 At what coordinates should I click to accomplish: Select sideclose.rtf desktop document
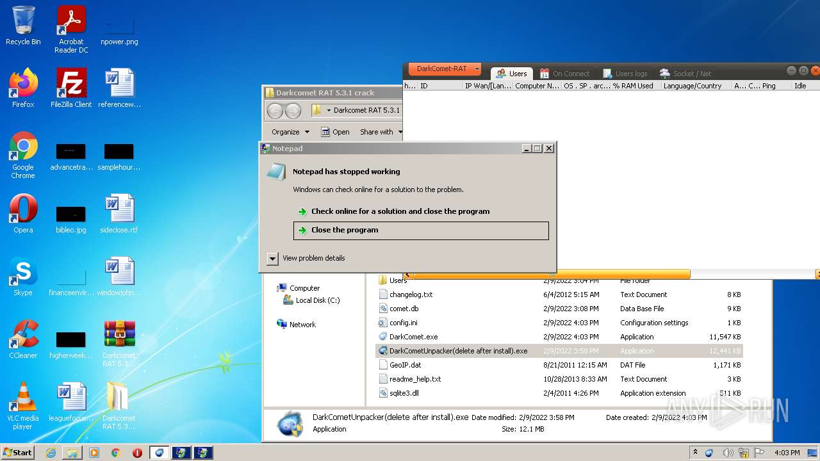coord(119,214)
